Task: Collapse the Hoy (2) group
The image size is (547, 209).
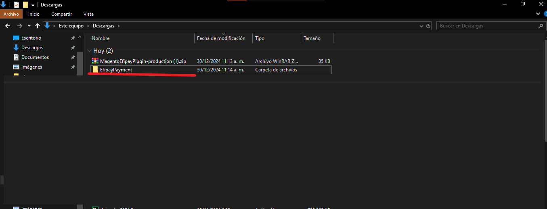Action: tap(89, 51)
